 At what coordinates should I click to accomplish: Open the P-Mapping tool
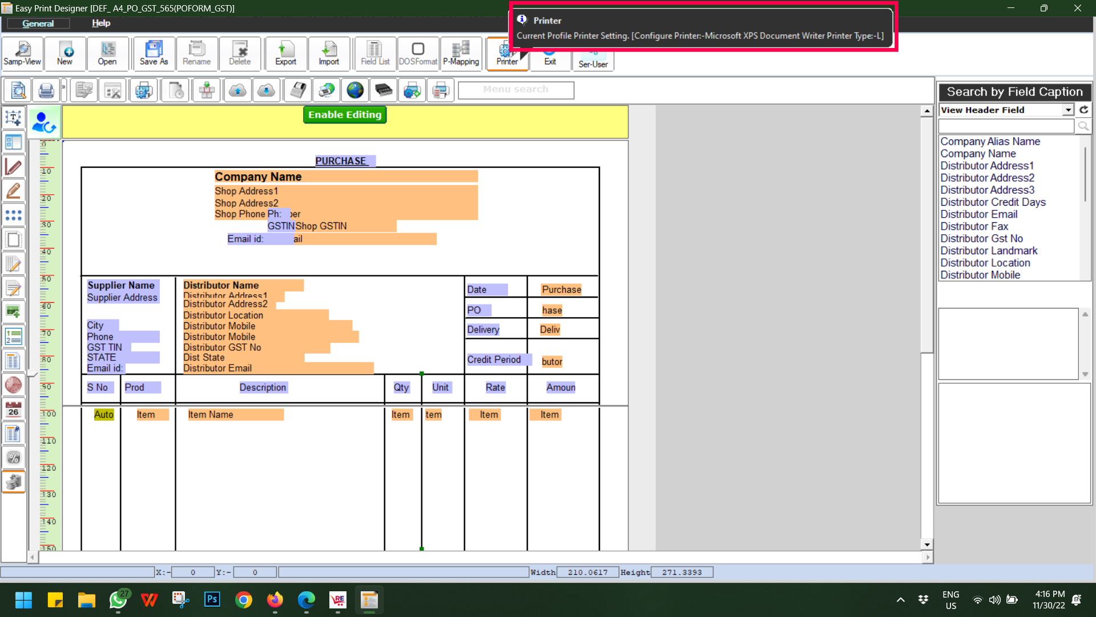pyautogui.click(x=461, y=54)
